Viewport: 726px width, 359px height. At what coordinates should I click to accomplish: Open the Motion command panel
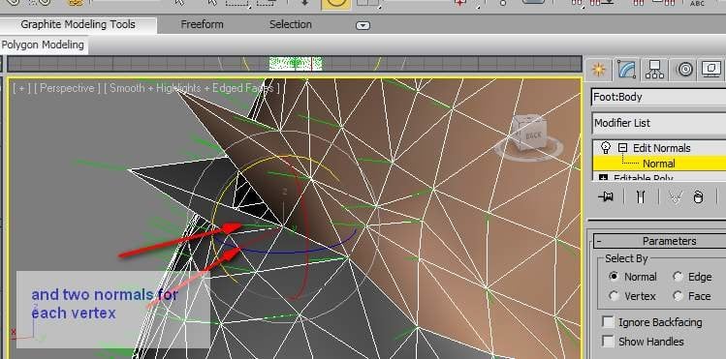(684, 70)
